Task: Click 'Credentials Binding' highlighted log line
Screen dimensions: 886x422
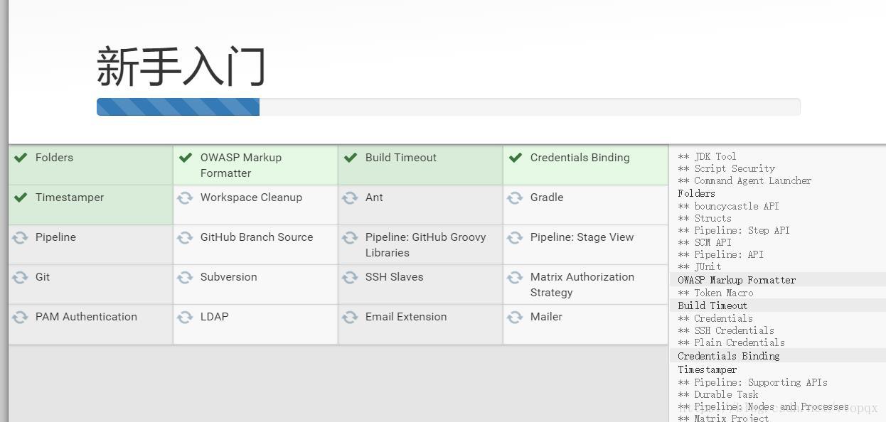Action: coord(728,356)
